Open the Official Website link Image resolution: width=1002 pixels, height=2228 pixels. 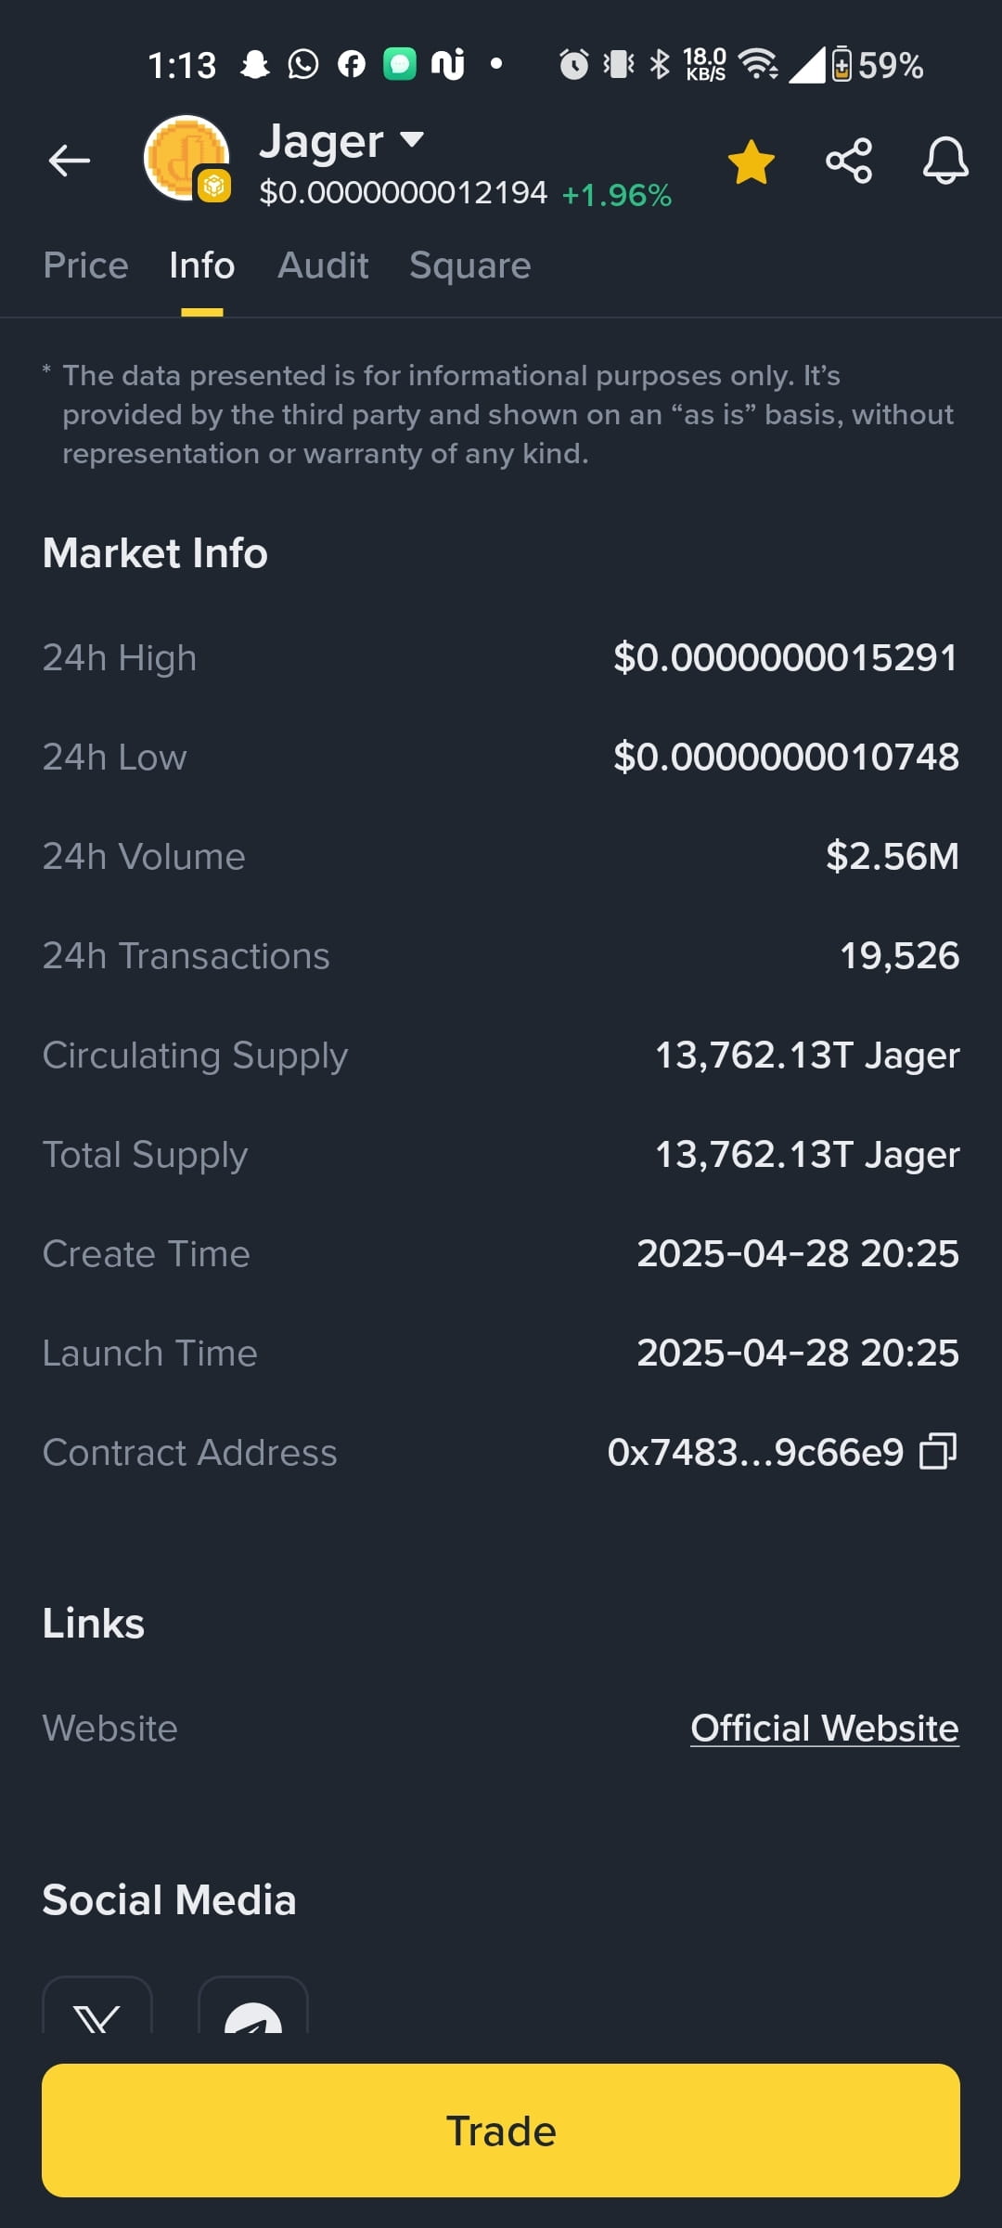coord(825,1729)
